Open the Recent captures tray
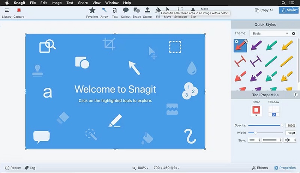The width and height of the screenshot is (300, 173). tap(13, 168)
